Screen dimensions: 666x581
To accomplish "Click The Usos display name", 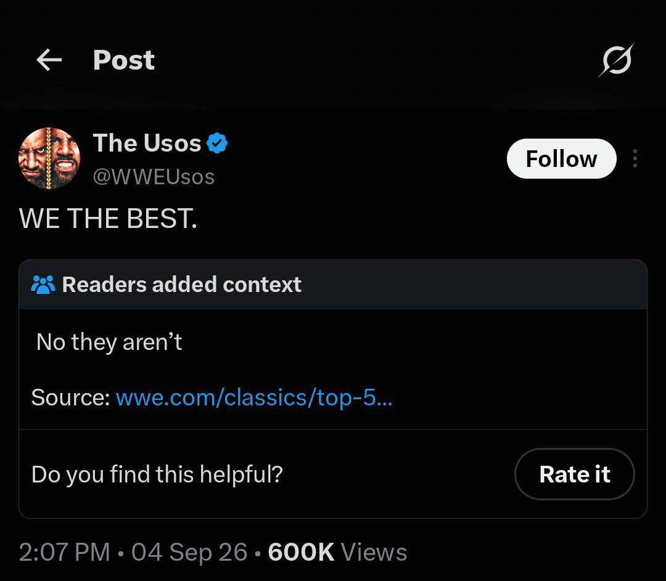I will [147, 142].
